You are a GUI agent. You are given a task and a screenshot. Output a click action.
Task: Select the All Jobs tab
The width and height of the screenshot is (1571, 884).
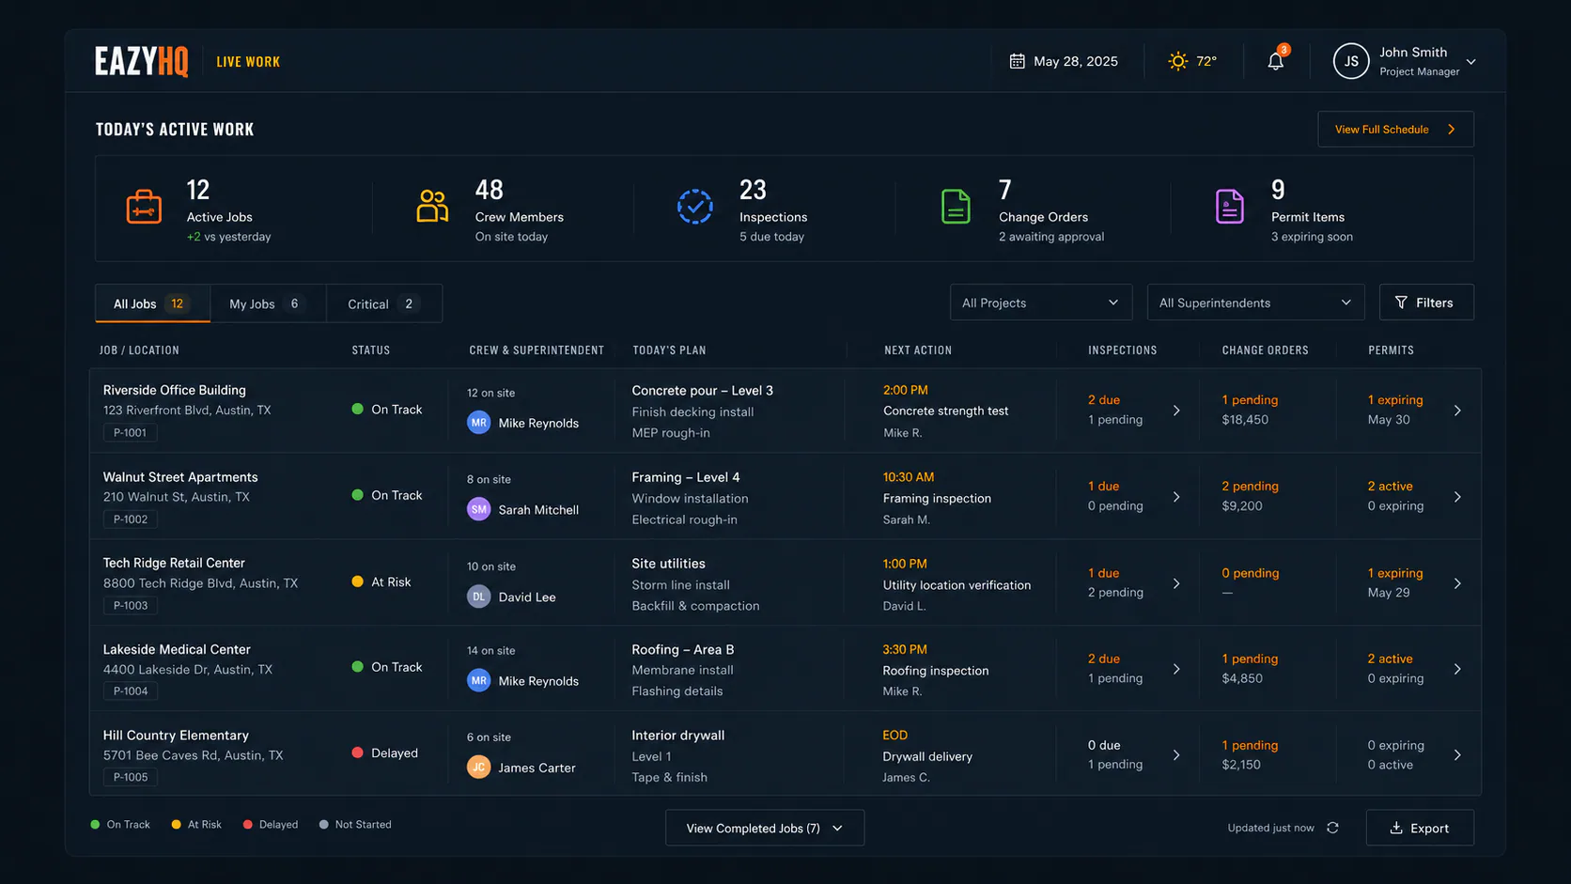point(152,303)
